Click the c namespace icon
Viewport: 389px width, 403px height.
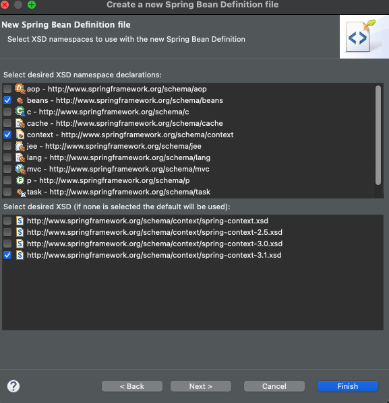20,112
